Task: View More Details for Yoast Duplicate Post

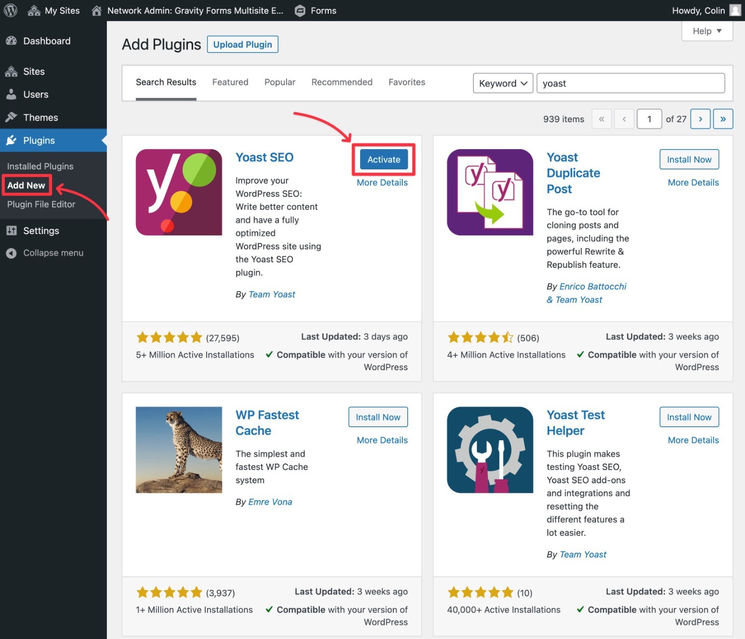Action: (x=693, y=182)
